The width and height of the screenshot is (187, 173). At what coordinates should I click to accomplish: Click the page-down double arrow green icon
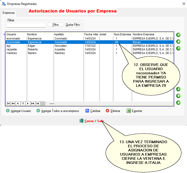178,96
